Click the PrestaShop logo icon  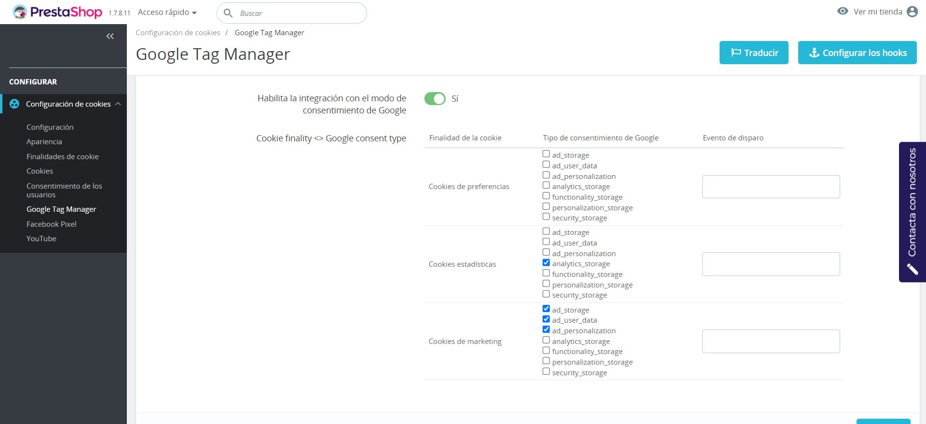pos(20,12)
